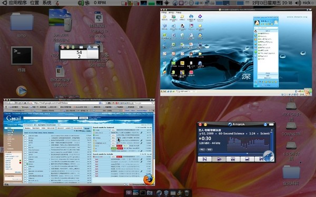Click the settings gear dock icon
Screen dimensions: 316x197
129,193
